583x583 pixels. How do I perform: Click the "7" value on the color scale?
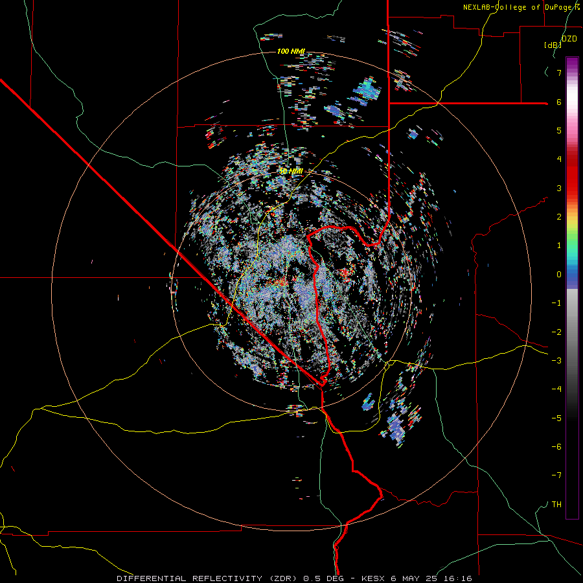click(559, 73)
